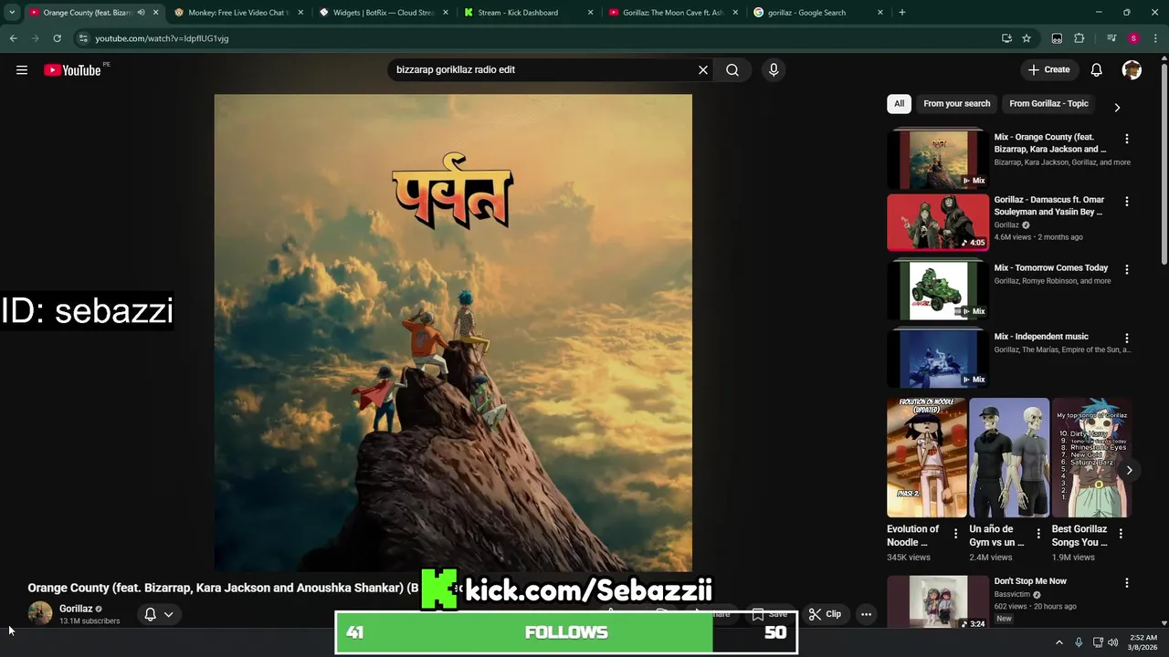Open Evolution of Noodle short thumbnail
Viewport: 1169px width, 657px height.
(926, 457)
